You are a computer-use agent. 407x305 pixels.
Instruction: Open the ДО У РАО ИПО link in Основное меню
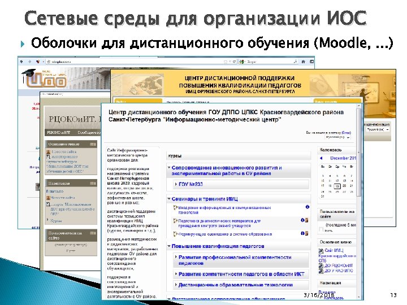pos(339,271)
